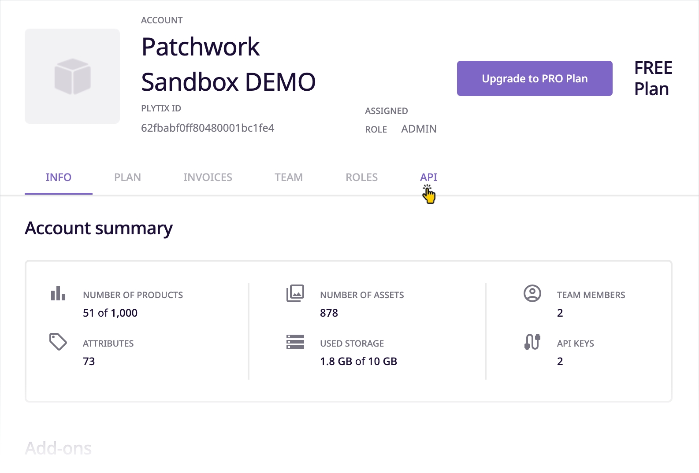Click the tag icon next to Attributes

click(58, 342)
